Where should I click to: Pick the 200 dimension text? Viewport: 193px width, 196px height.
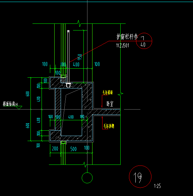[x=55, y=148]
